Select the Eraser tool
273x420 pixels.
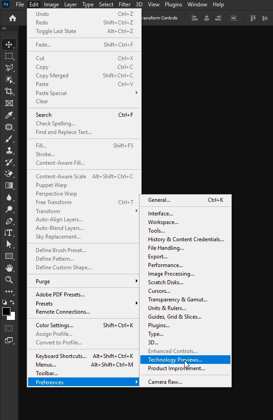[9, 174]
